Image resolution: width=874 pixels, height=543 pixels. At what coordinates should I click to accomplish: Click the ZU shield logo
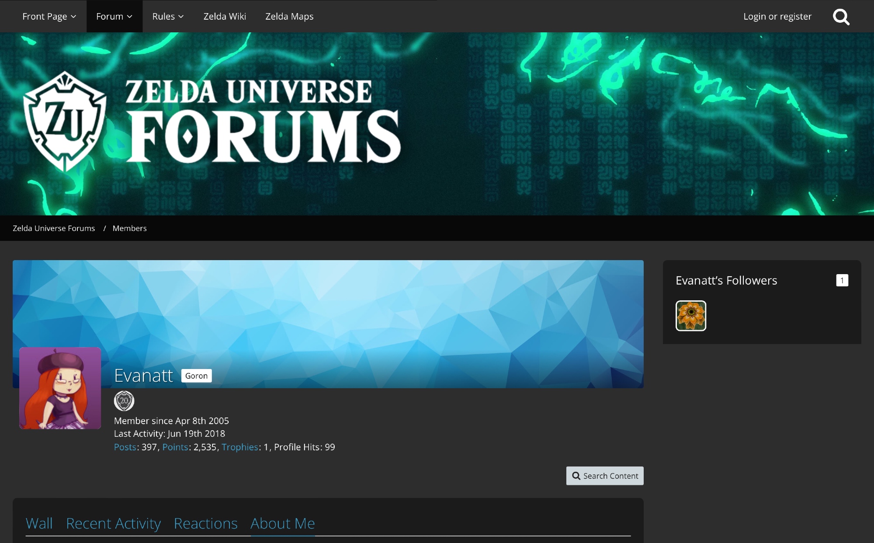tap(65, 121)
